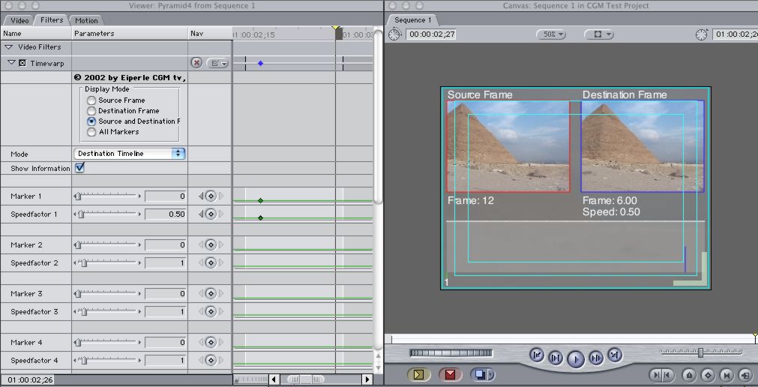Add keyframe for Marker 1 parameter

[211, 196]
